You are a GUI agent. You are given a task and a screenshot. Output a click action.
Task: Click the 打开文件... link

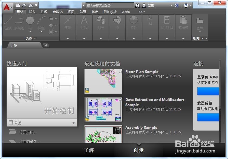pyautogui.click(x=28, y=132)
